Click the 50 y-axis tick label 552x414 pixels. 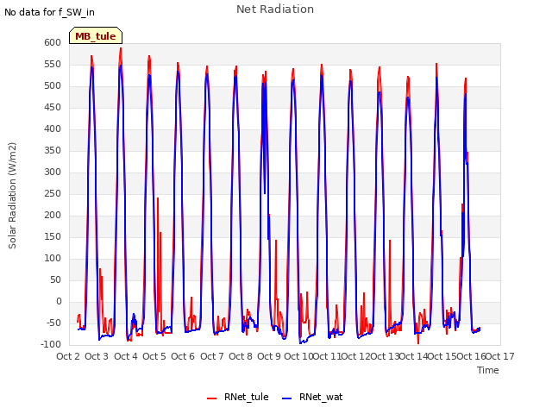[x=55, y=279]
